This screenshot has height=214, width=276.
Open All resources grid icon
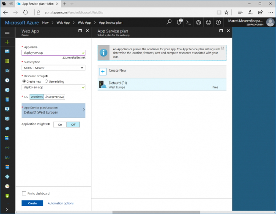pos(7,61)
